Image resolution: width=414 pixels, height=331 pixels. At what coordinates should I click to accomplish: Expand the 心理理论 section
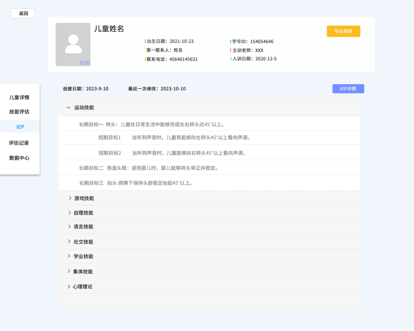(x=69, y=286)
